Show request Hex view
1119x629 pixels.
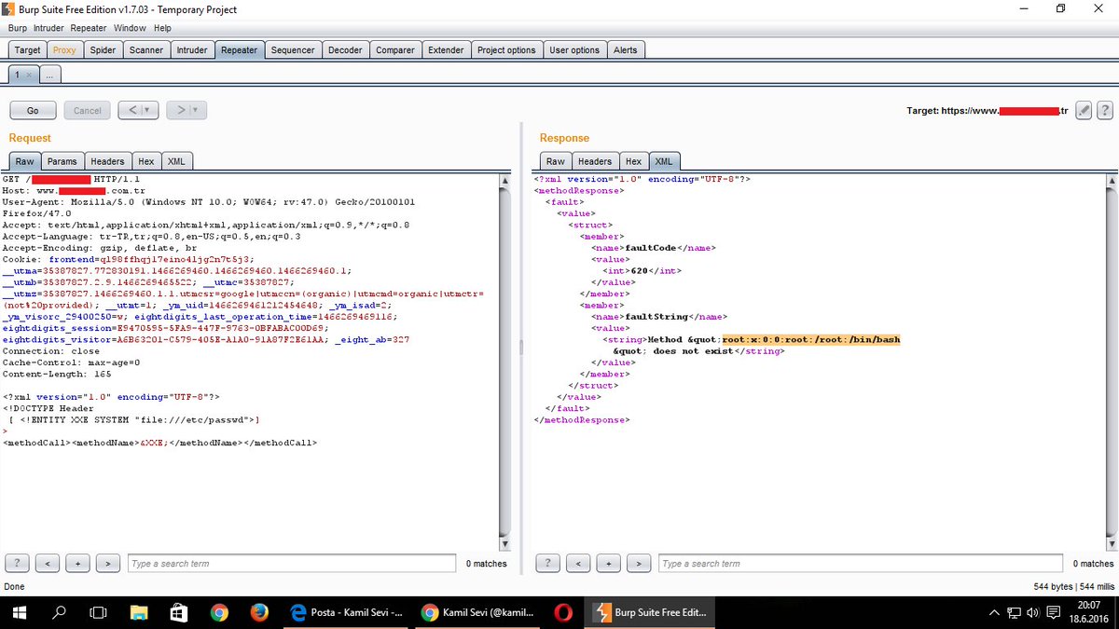[146, 161]
